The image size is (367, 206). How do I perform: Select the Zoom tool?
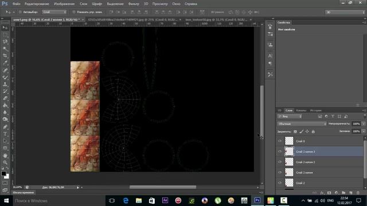coord(5,163)
